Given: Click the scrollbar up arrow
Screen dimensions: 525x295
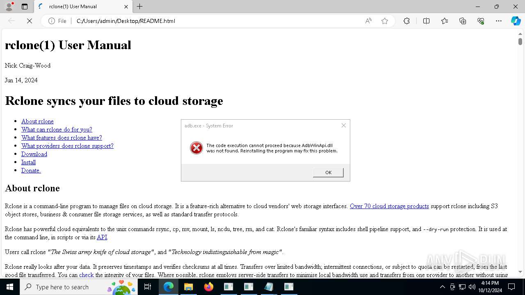Looking at the screenshot, I should pyautogui.click(x=520, y=33).
